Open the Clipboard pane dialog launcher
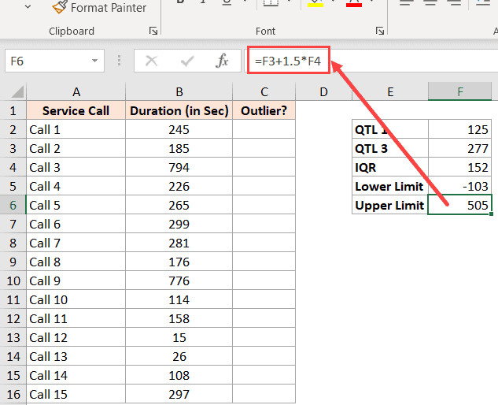Viewport: 498px width, 405px height. tap(153, 32)
